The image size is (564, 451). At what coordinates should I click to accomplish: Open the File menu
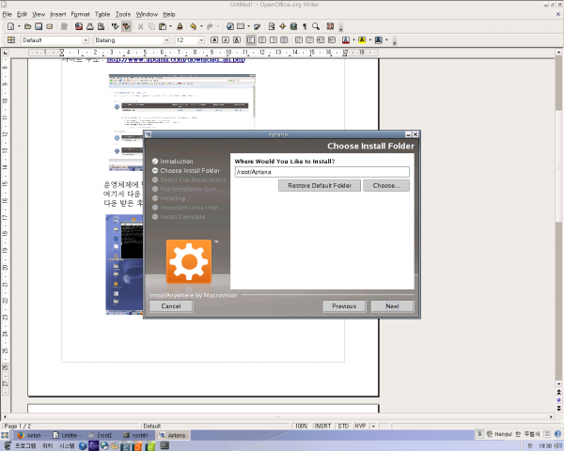coord(8,14)
